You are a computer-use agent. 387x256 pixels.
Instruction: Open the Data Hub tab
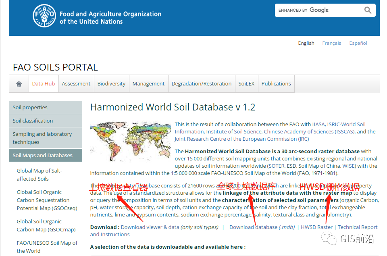(44, 84)
